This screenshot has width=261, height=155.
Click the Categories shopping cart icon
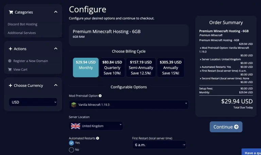point(11,12)
